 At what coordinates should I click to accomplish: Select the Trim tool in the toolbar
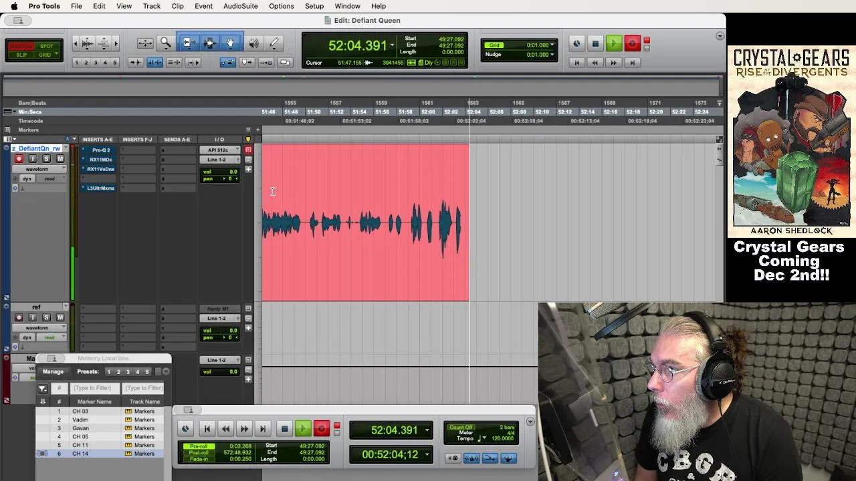pos(189,43)
